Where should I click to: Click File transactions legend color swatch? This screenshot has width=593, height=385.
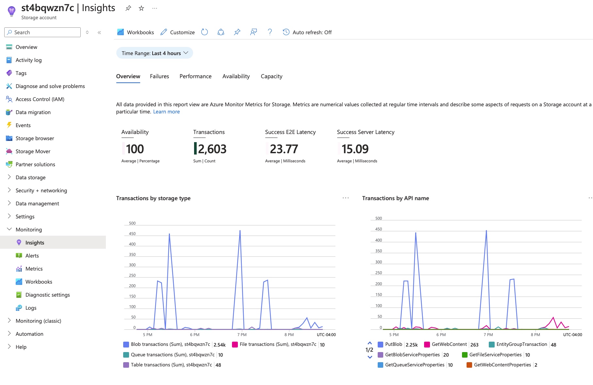click(235, 345)
